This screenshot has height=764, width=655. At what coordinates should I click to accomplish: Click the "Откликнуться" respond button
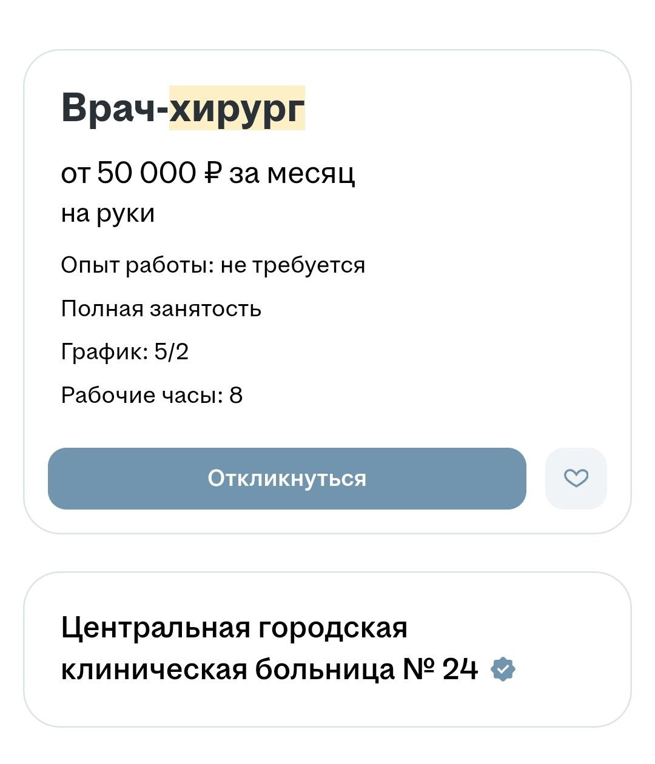point(287,479)
